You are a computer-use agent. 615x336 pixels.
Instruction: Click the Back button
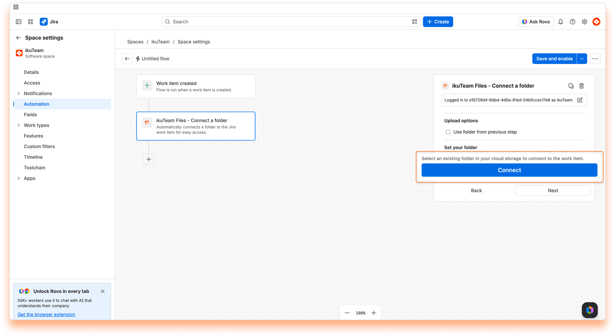click(x=476, y=191)
